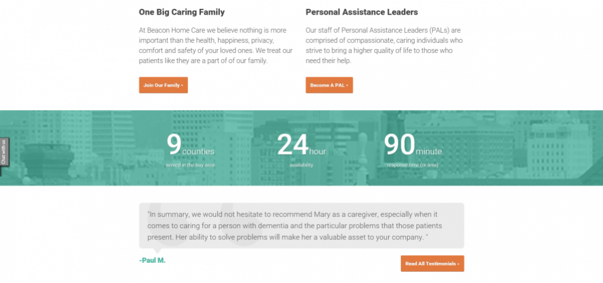Click the 'response time (or less)' caption
The height and width of the screenshot is (283, 603).
(413, 165)
